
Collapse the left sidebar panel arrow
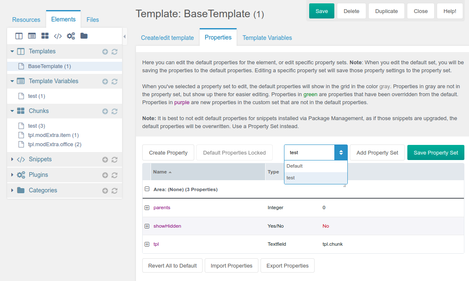125,36
